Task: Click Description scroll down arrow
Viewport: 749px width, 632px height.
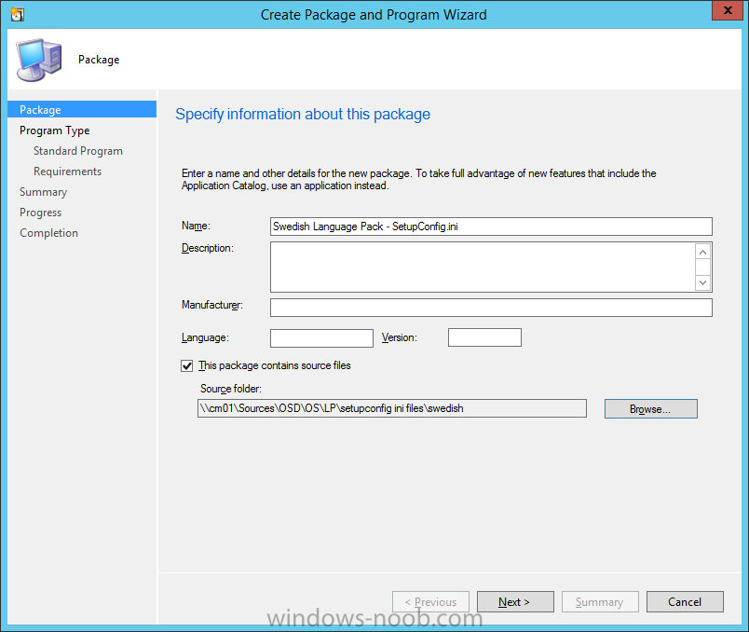Action: pyautogui.click(x=702, y=282)
